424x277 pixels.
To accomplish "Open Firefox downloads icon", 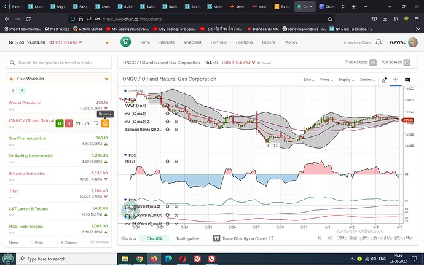I will pos(385,19).
